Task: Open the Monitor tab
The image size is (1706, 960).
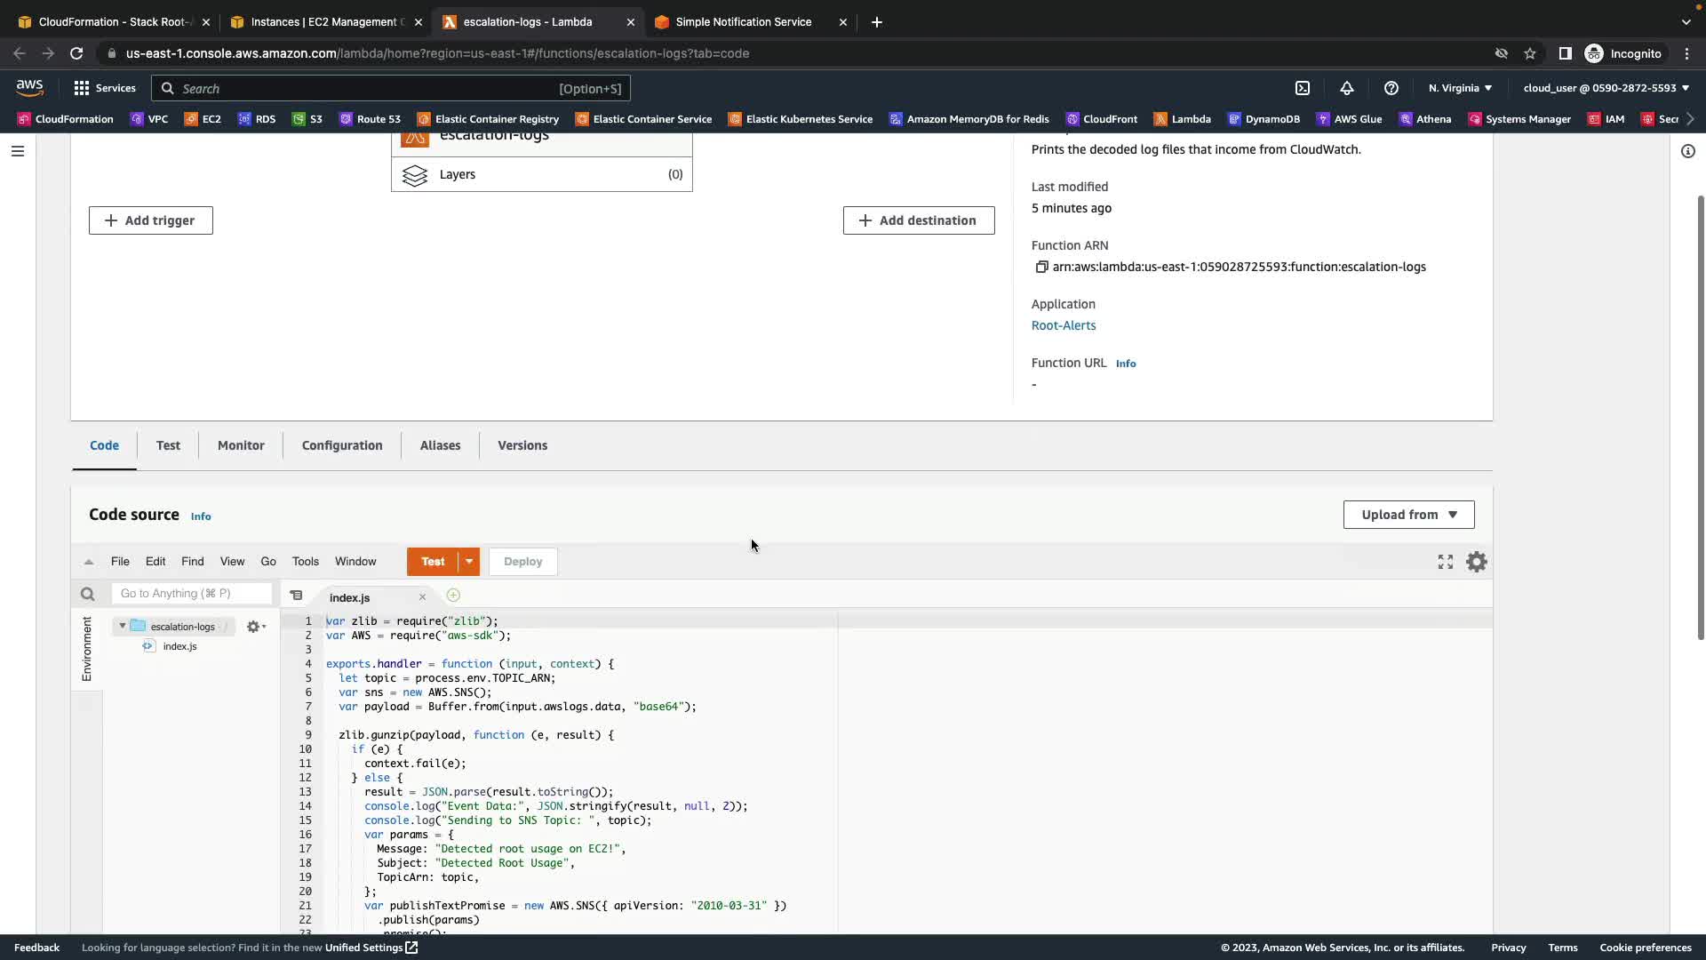Action: [241, 445]
